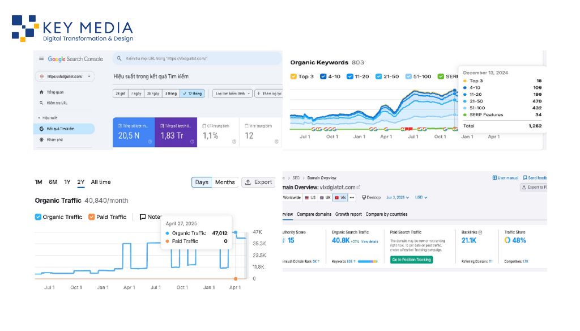Viewport: 580px width, 331px height.
Task: Toggle the Top 3 keywords checkbox
Action: pos(293,77)
